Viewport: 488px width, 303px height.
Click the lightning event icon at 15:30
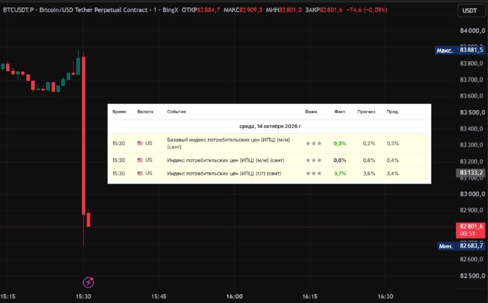click(x=88, y=282)
